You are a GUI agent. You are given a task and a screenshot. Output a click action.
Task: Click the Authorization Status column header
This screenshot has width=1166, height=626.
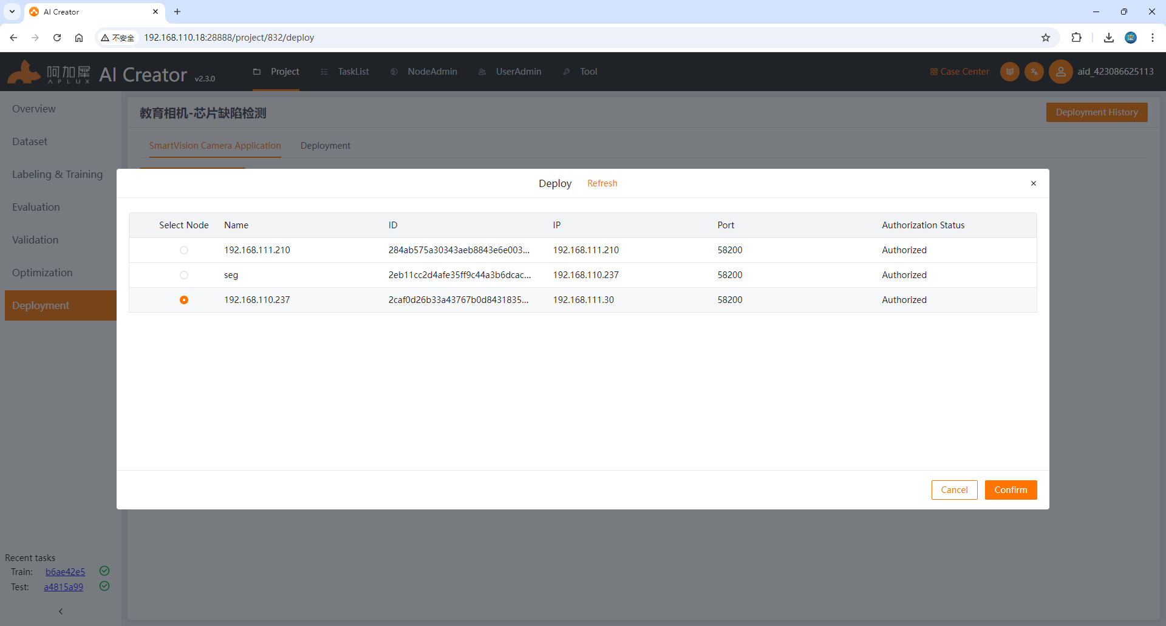click(923, 225)
